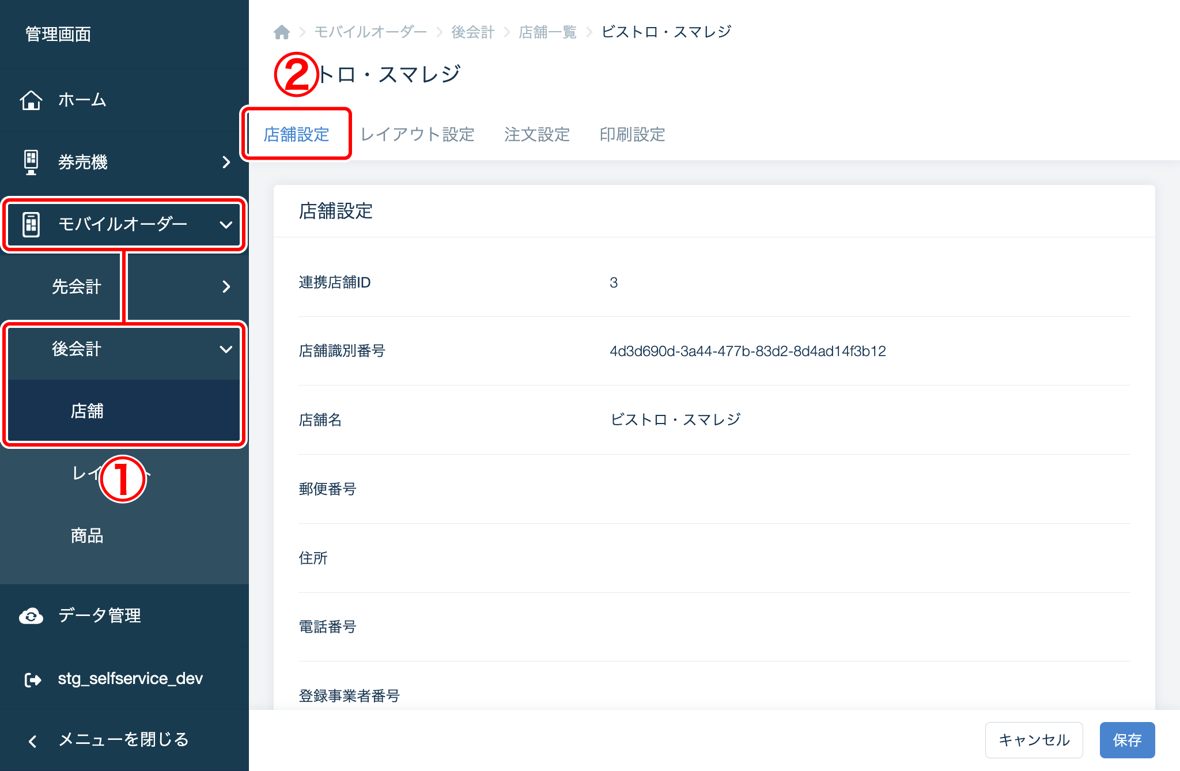
Task: Go to 後会計 breadcrumb link
Action: pyautogui.click(x=472, y=32)
